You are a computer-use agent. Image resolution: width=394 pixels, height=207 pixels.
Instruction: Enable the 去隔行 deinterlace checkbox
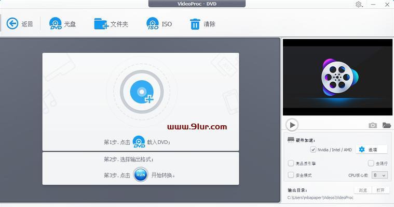pos(371,164)
